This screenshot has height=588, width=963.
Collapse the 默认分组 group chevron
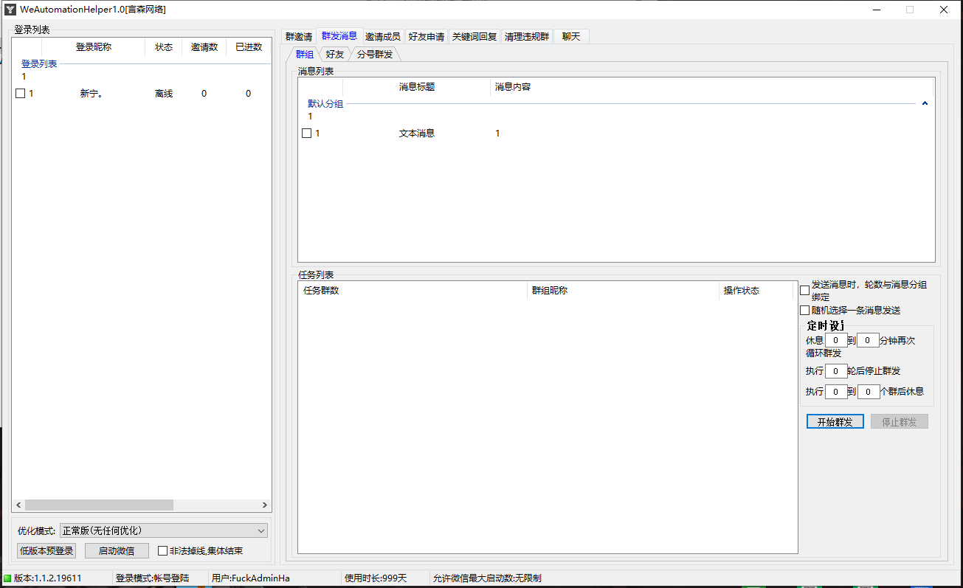tap(925, 104)
